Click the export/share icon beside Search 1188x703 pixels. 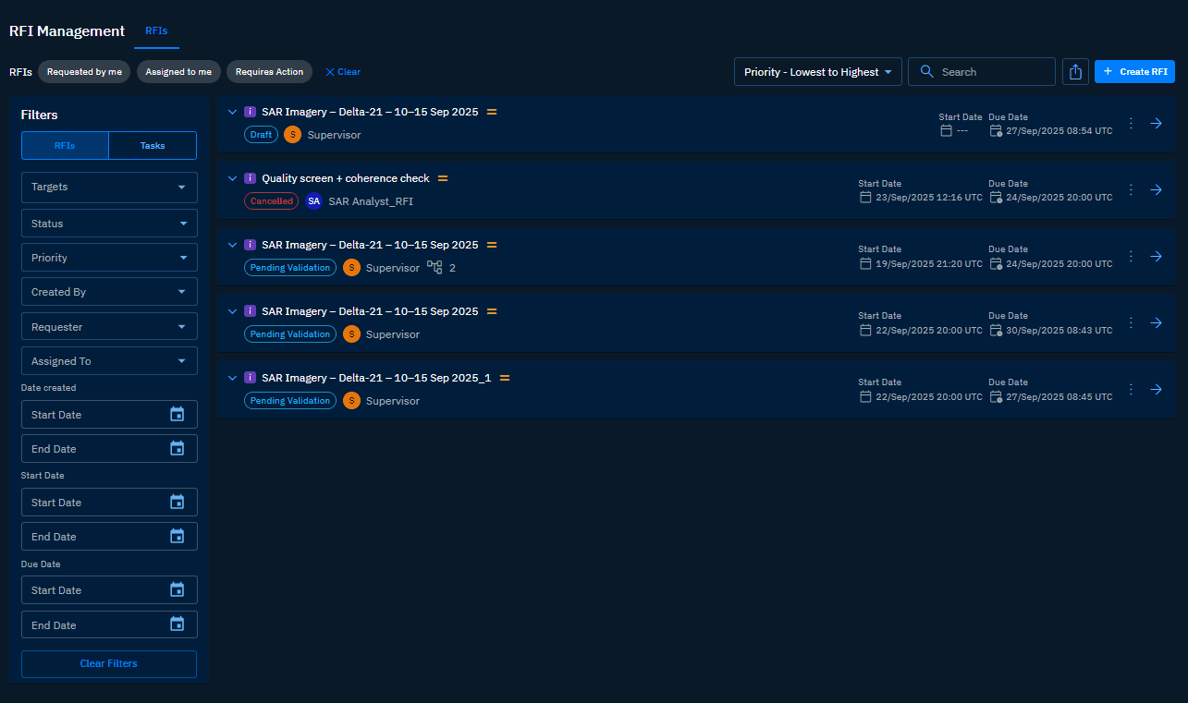tap(1075, 72)
